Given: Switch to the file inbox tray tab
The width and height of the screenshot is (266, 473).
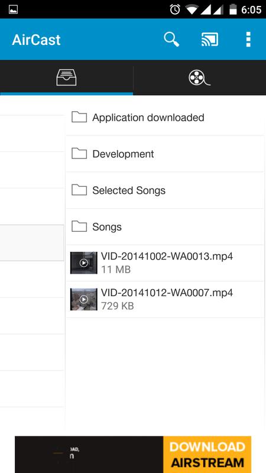Looking at the screenshot, I should tap(66, 77).
